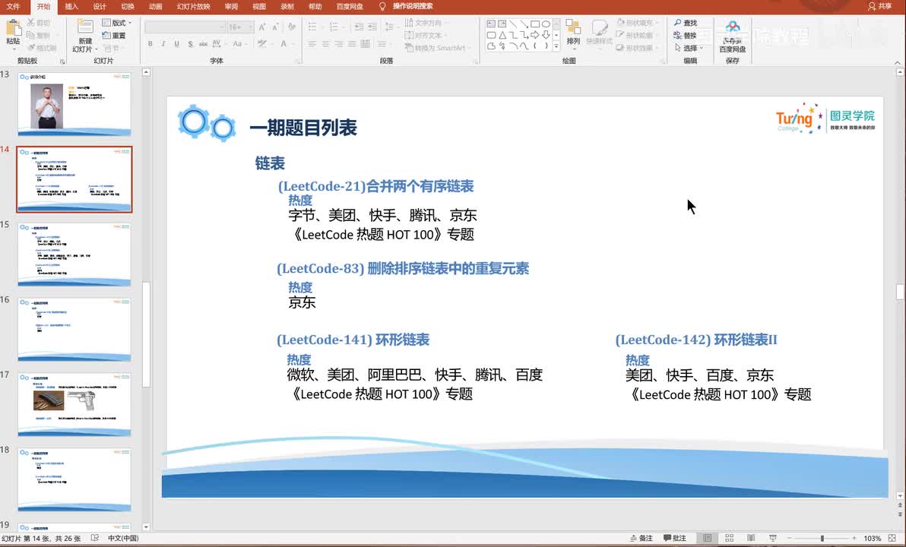Click the text Shadow (S) icon
This screenshot has width=906, height=547.
coord(190,44)
